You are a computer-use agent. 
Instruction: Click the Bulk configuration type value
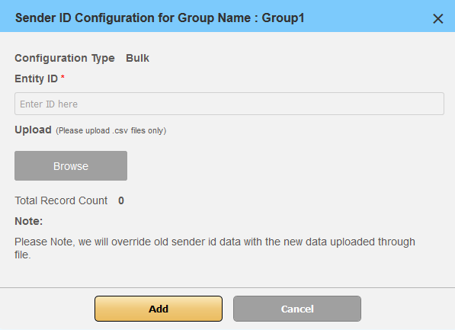click(x=137, y=58)
